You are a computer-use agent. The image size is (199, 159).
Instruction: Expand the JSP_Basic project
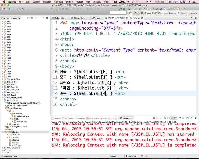point(3,85)
